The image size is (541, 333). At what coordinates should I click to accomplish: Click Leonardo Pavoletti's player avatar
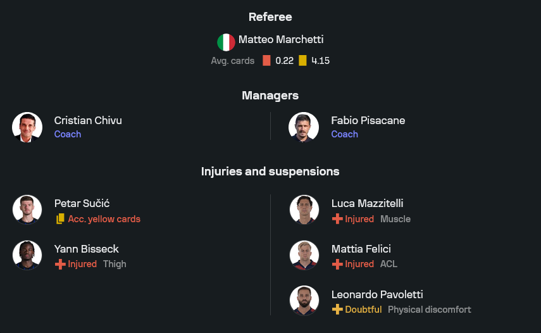click(304, 301)
